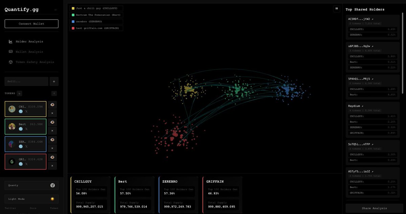Select the GRIFFAIN stats card
The width and height of the screenshot is (406, 214).
tap(223, 195)
